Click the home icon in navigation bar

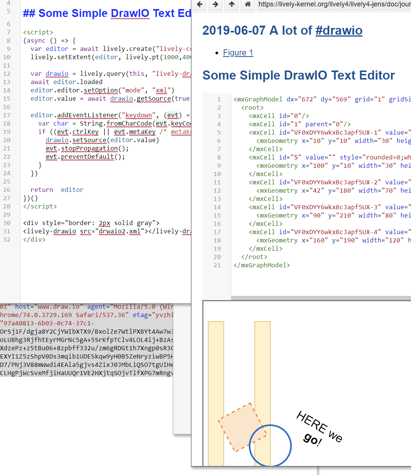click(248, 5)
